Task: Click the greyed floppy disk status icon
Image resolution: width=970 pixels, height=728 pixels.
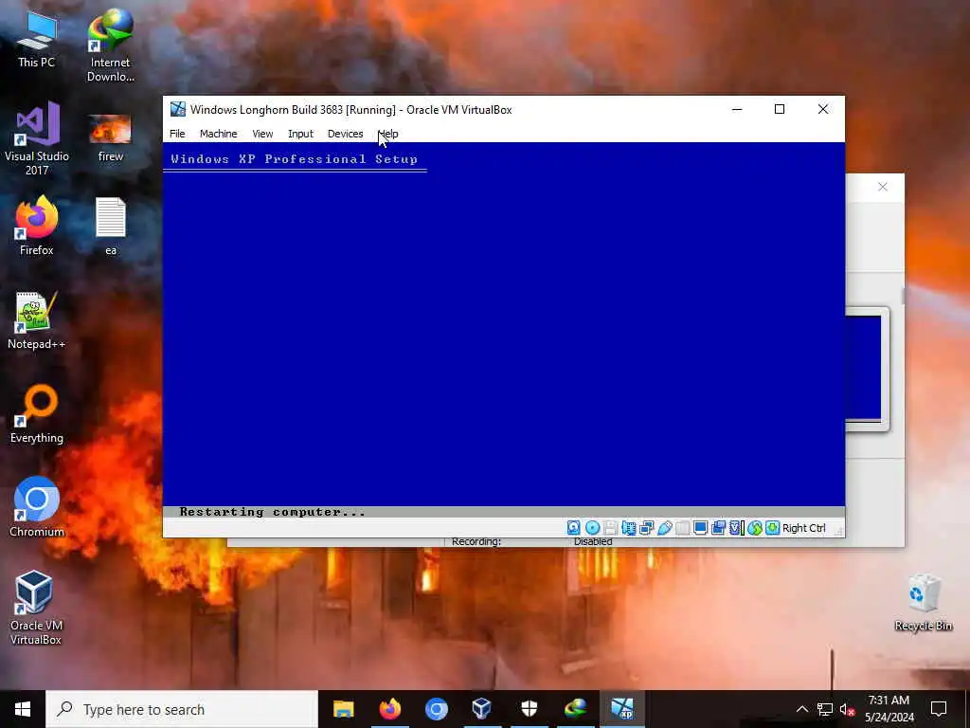Action: (x=611, y=527)
